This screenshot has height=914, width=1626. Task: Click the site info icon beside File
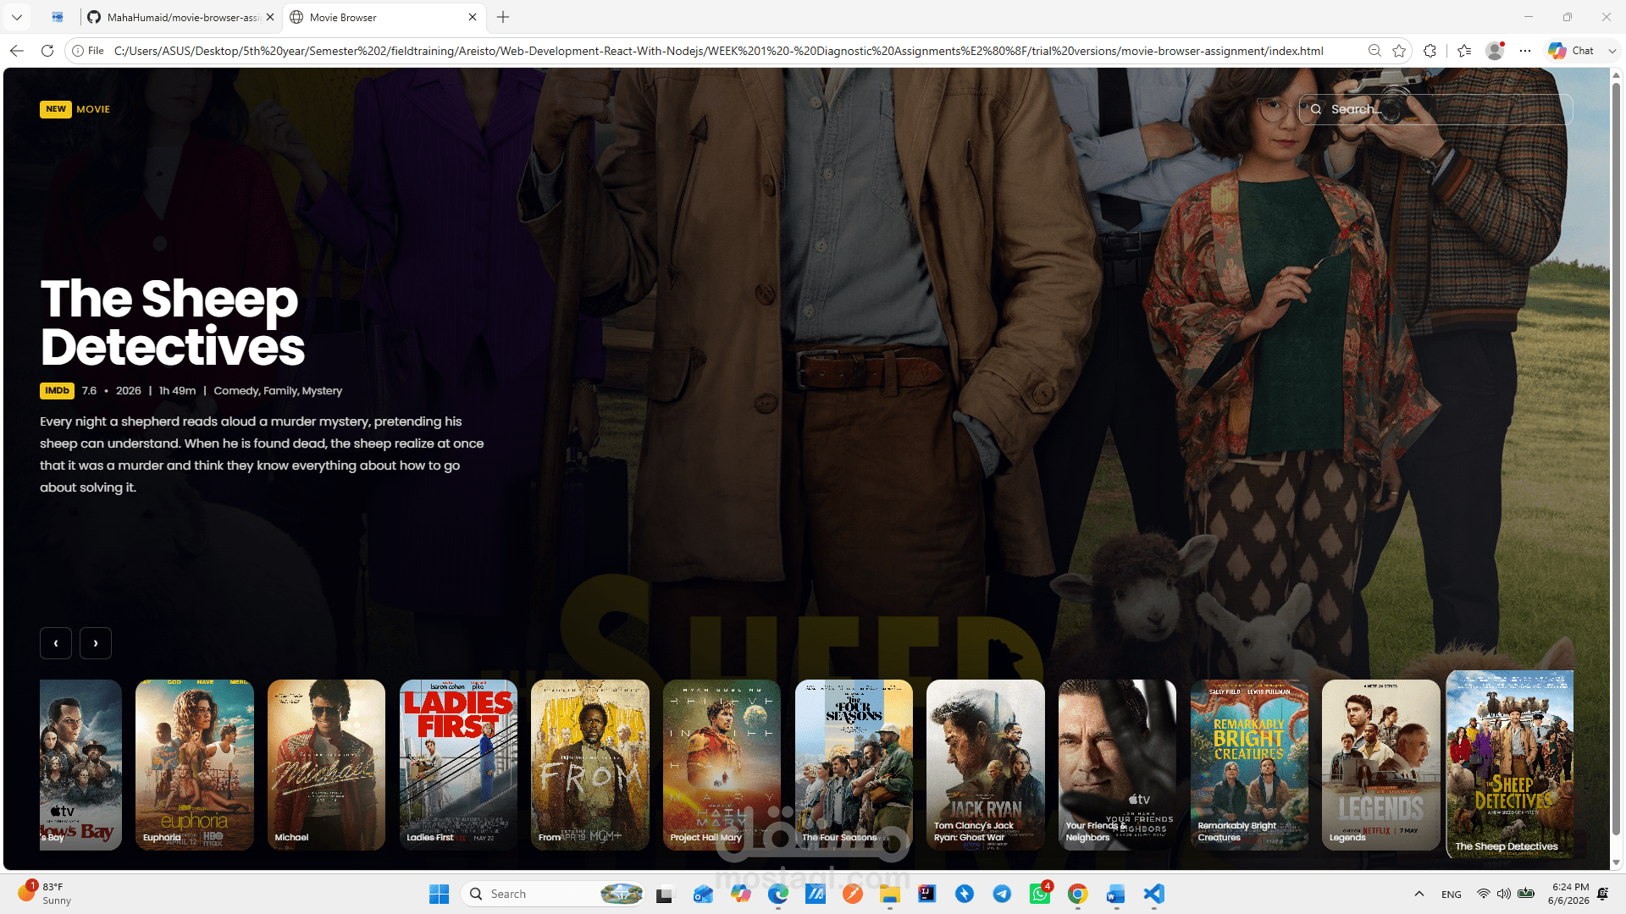click(78, 51)
